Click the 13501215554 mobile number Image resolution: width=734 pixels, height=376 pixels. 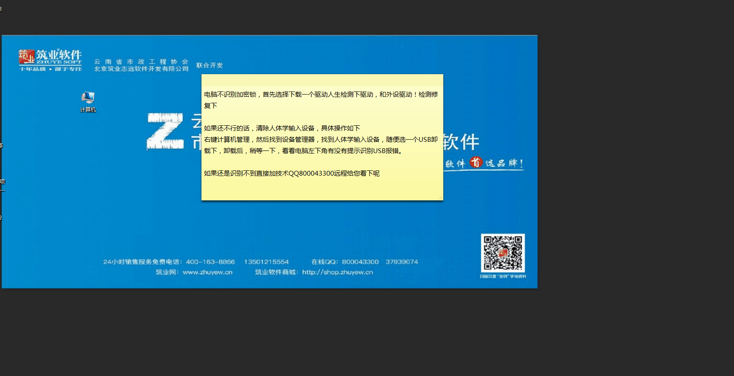[266, 262]
